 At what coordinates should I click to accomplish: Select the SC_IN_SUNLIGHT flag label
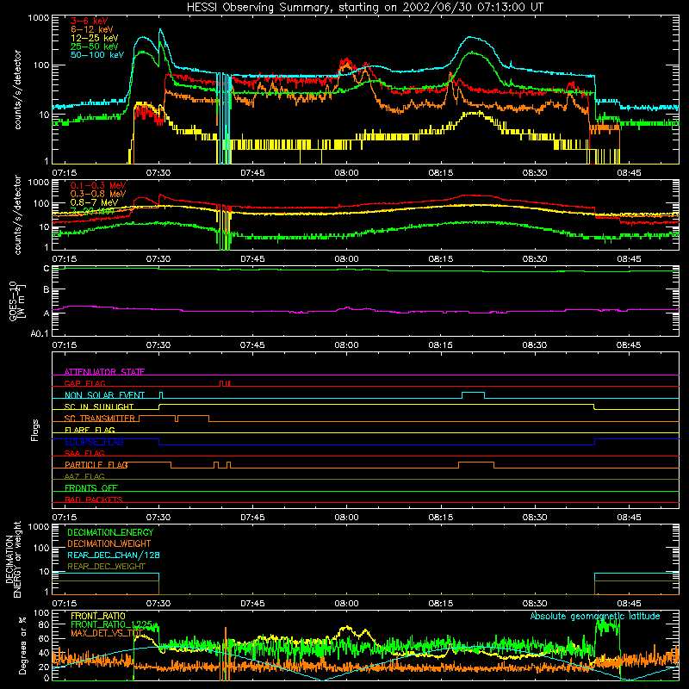point(99,407)
